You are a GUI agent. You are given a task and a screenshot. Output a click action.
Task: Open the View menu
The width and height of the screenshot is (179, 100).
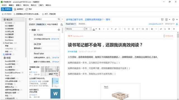tap(18, 5)
